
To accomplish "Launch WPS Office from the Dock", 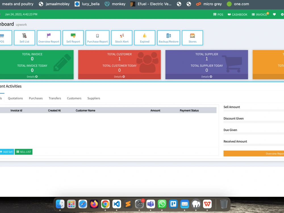I will [x=207, y=204].
